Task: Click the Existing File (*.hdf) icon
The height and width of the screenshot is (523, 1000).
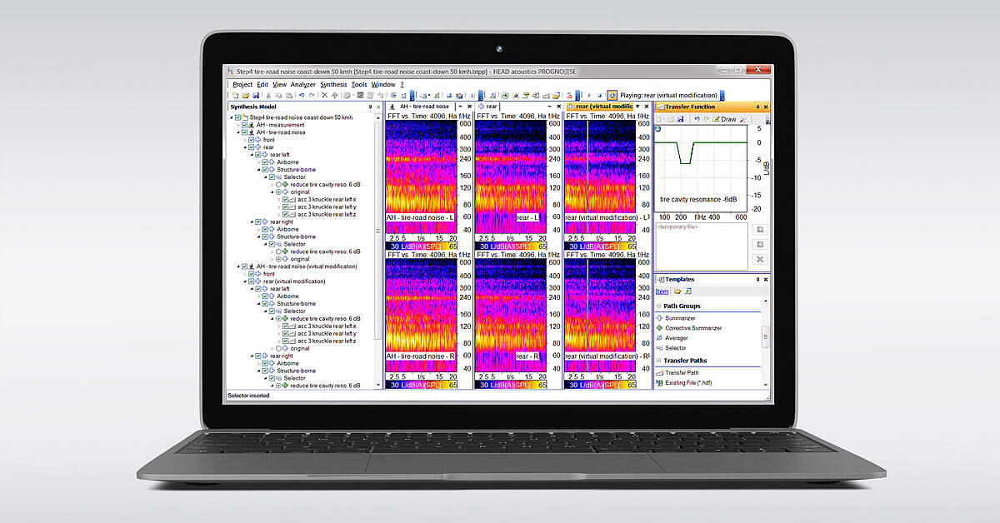Action: coord(659,383)
